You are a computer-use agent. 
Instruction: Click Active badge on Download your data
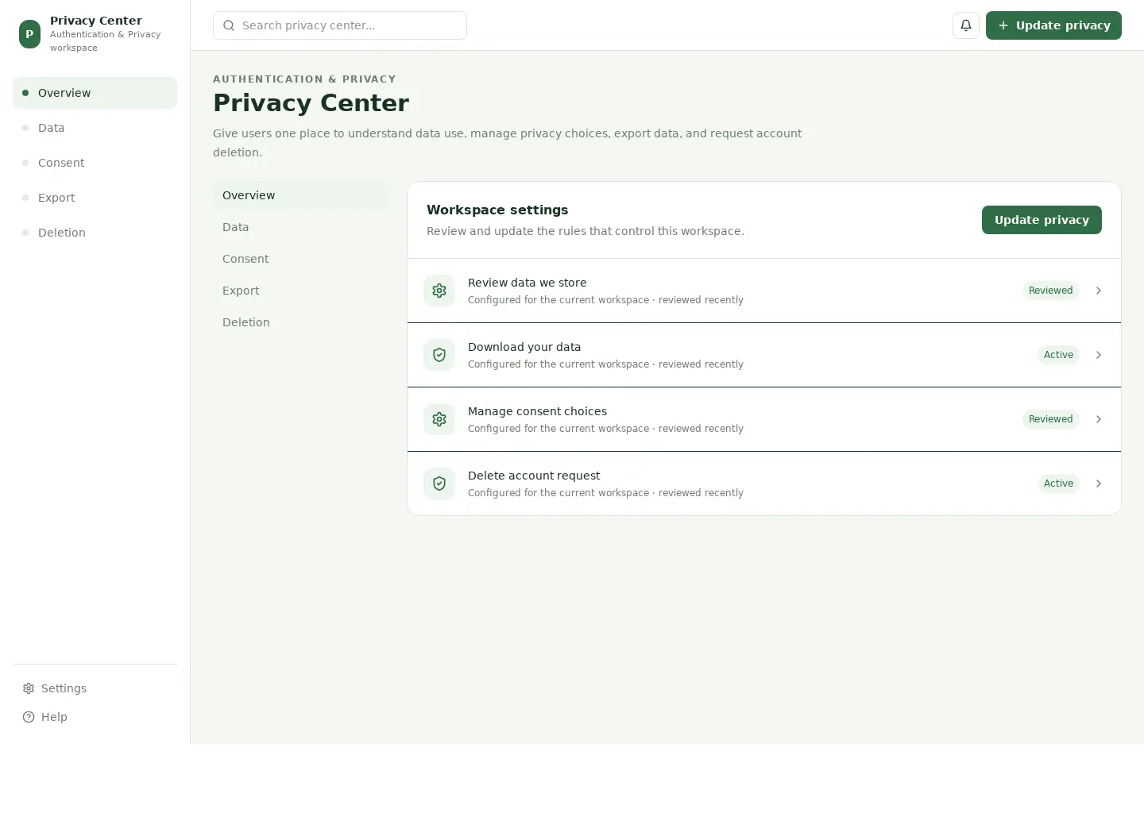point(1058,355)
